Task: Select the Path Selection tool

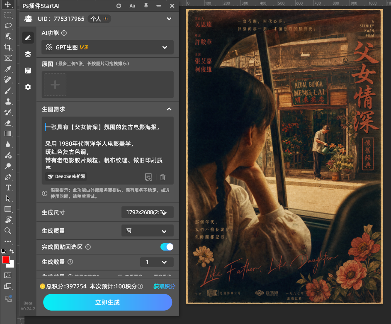Action: pos(8,199)
